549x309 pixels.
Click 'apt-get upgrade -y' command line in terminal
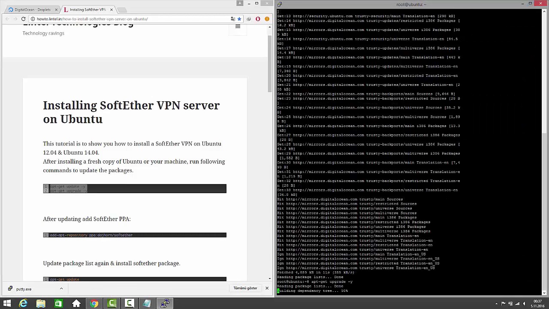315,282
